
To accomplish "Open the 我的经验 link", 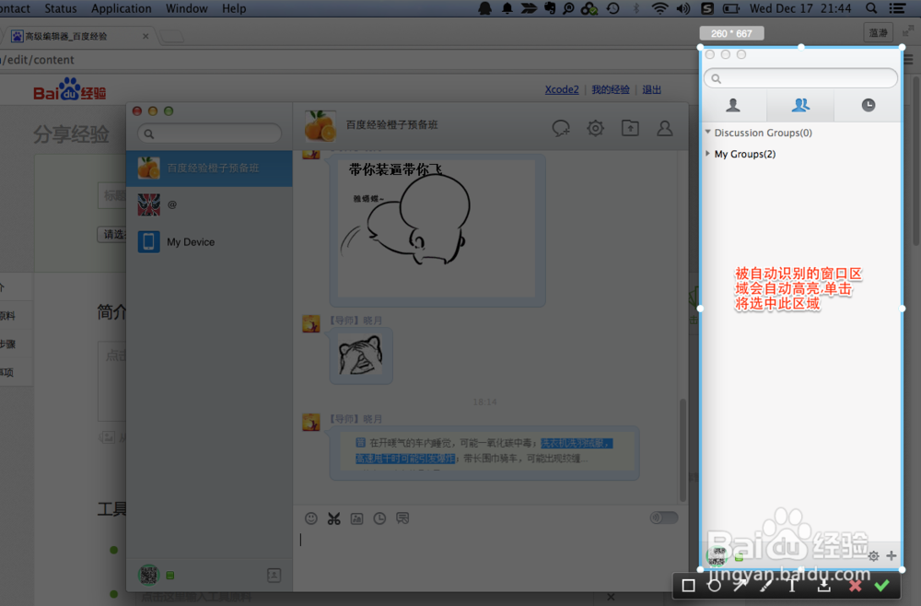I will (x=611, y=89).
